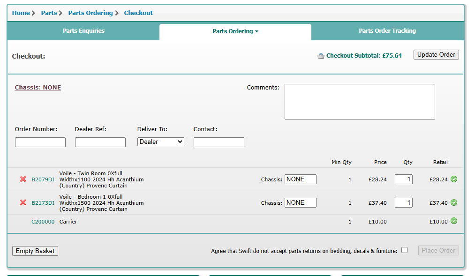Click the B2079DI part number link
The width and height of the screenshot is (475, 276).
click(x=43, y=179)
